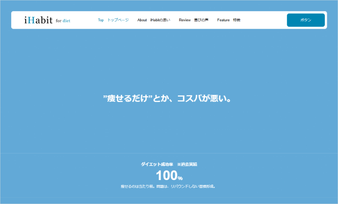The width and height of the screenshot is (338, 204).
Task: Click the large 100 statistic number
Action: (x=166, y=176)
